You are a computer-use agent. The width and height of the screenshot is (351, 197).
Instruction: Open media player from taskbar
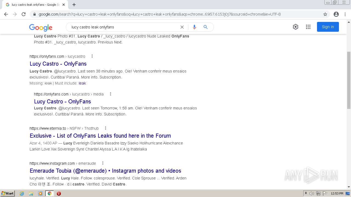click(40, 193)
